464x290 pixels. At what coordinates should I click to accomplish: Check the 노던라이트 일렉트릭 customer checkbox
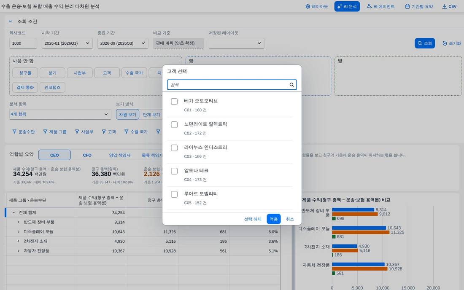174,125
